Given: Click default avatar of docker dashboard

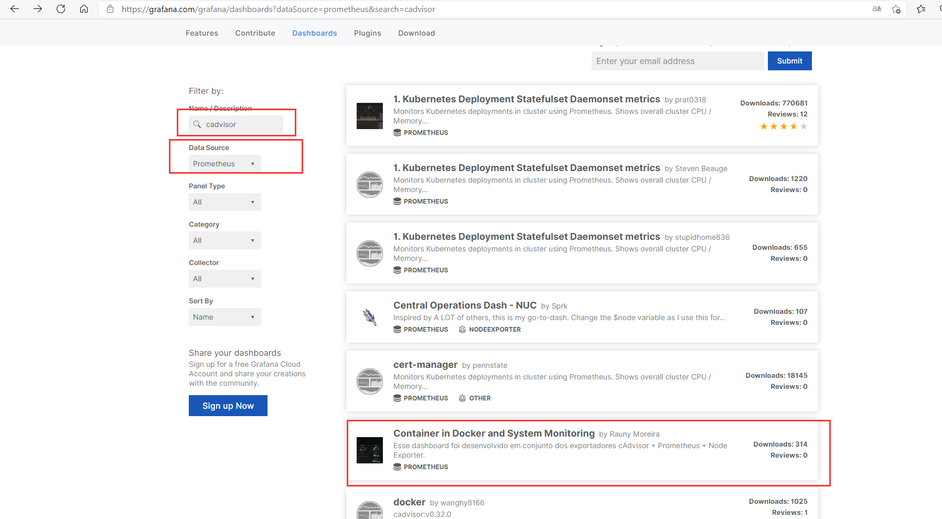Looking at the screenshot, I should coord(370,510).
